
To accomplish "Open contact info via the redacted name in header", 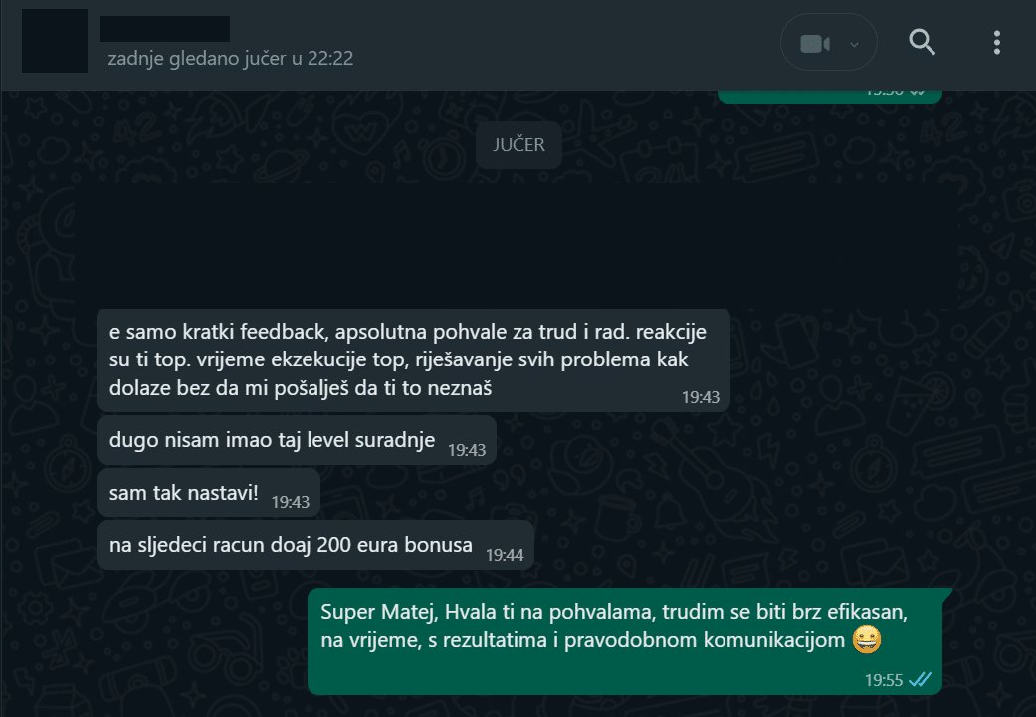I will tap(164, 29).
